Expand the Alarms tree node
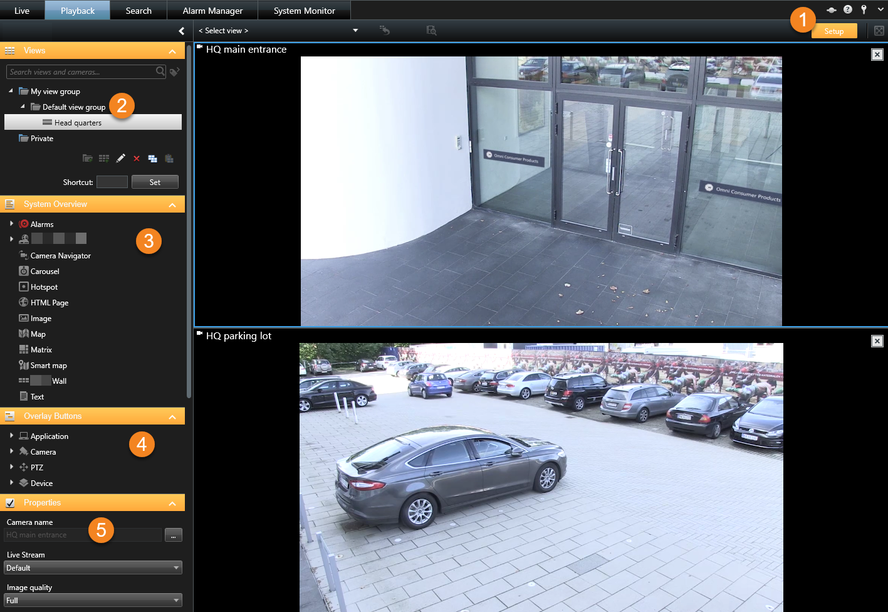This screenshot has height=612, width=888. [x=11, y=223]
